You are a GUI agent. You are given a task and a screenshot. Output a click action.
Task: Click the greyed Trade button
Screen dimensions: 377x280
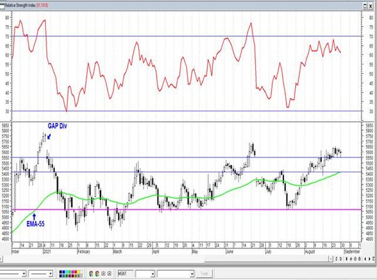click(204, 274)
